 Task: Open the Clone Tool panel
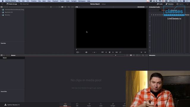(24, 4)
